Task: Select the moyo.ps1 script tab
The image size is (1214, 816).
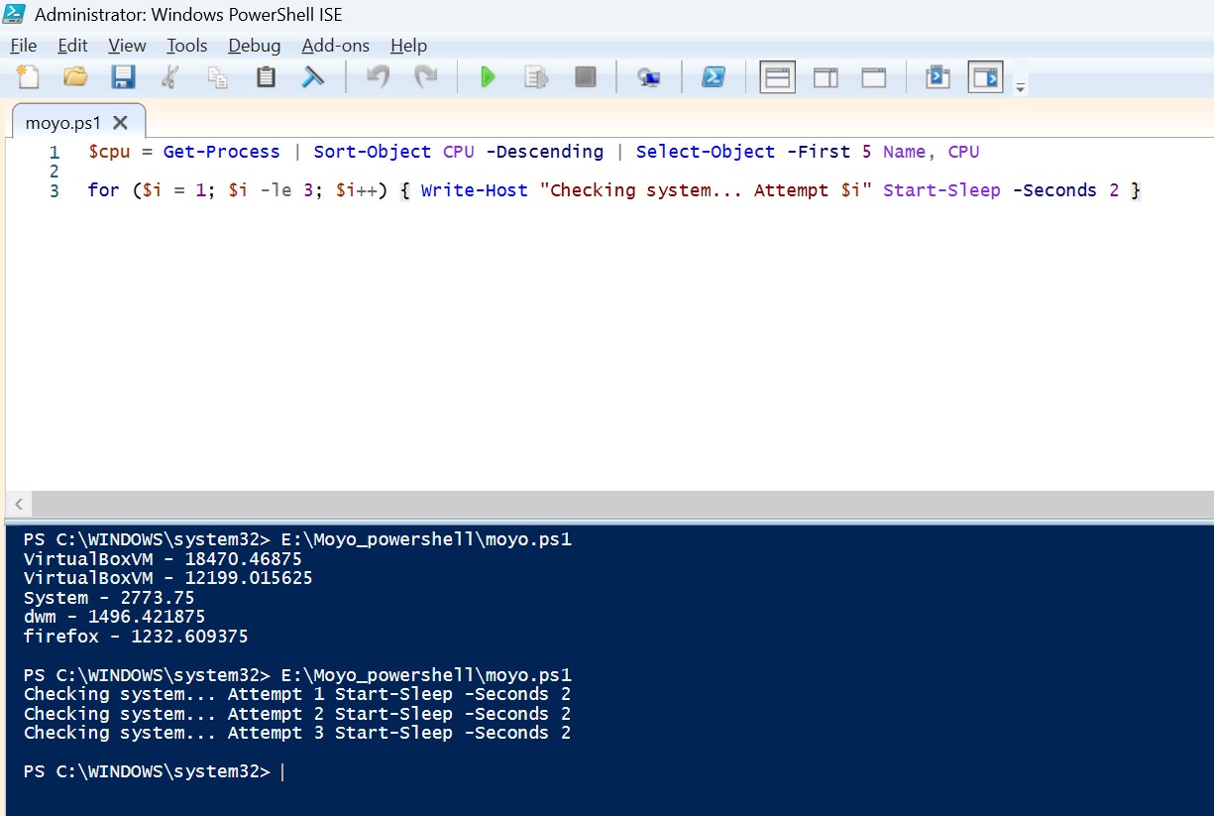Action: point(63,123)
